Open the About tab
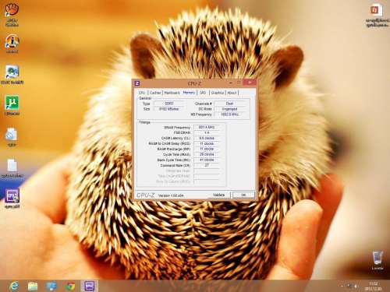390x292 pixels. point(232,93)
